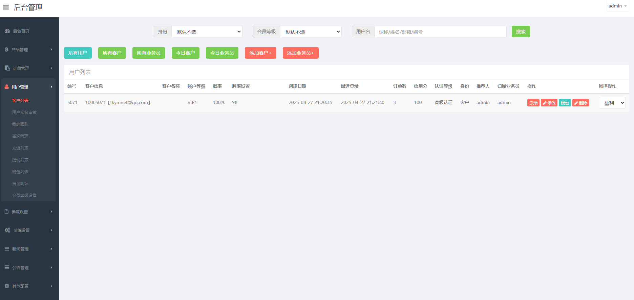Click the green 搜索 search button
Viewport: 634px width, 300px height.
521,32
